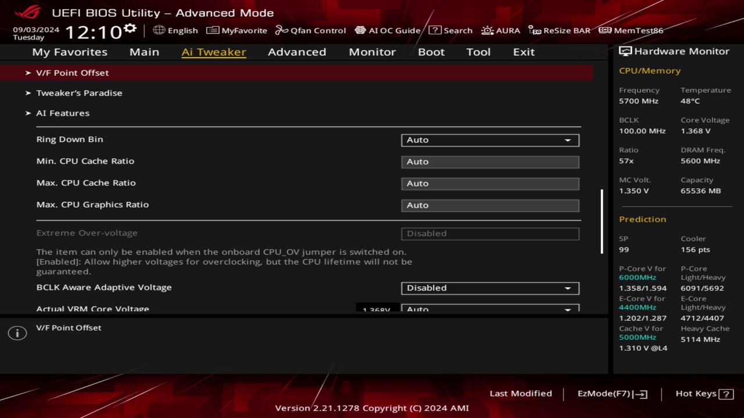This screenshot has height=418, width=744.
Task: Click the EzMode arrow icon
Action: point(641,394)
